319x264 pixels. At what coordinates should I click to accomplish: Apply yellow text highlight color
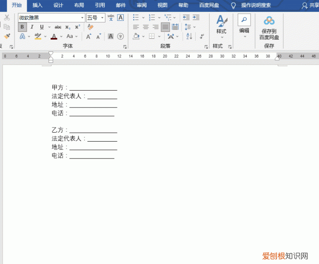pyautogui.click(x=38, y=37)
